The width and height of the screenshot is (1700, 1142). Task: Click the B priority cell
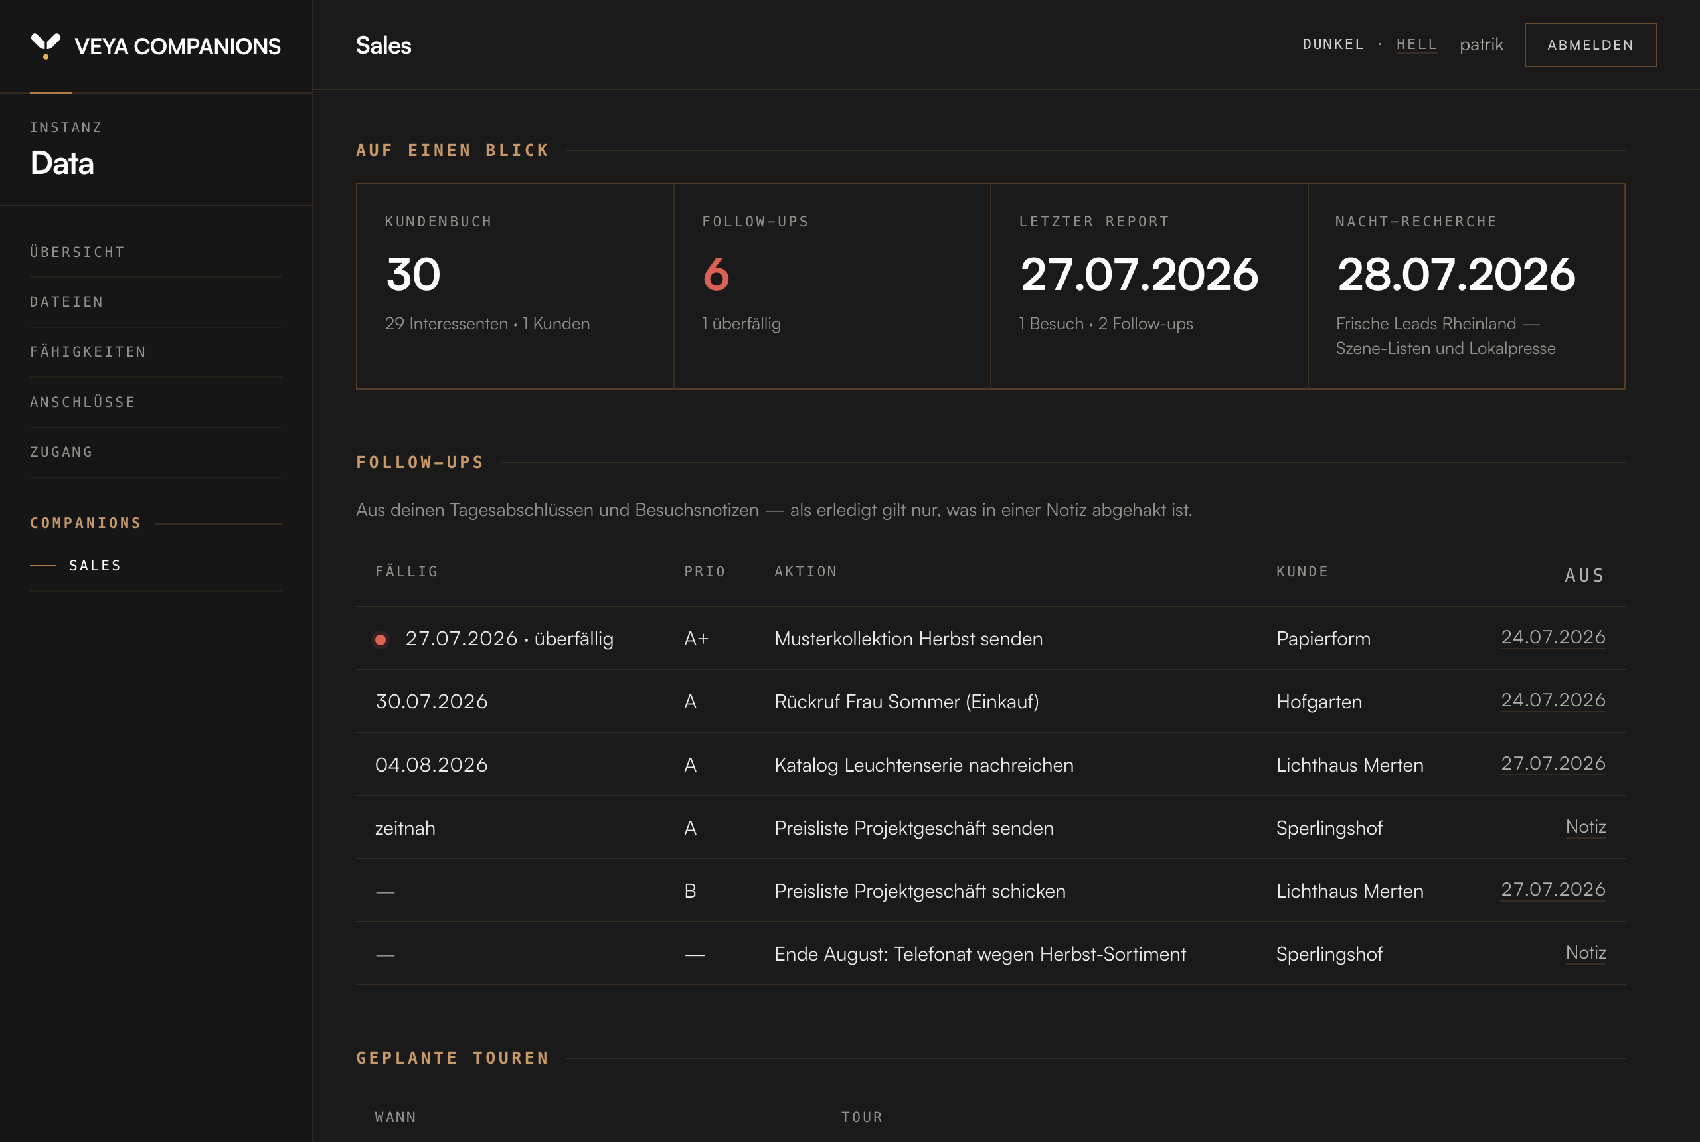point(691,891)
